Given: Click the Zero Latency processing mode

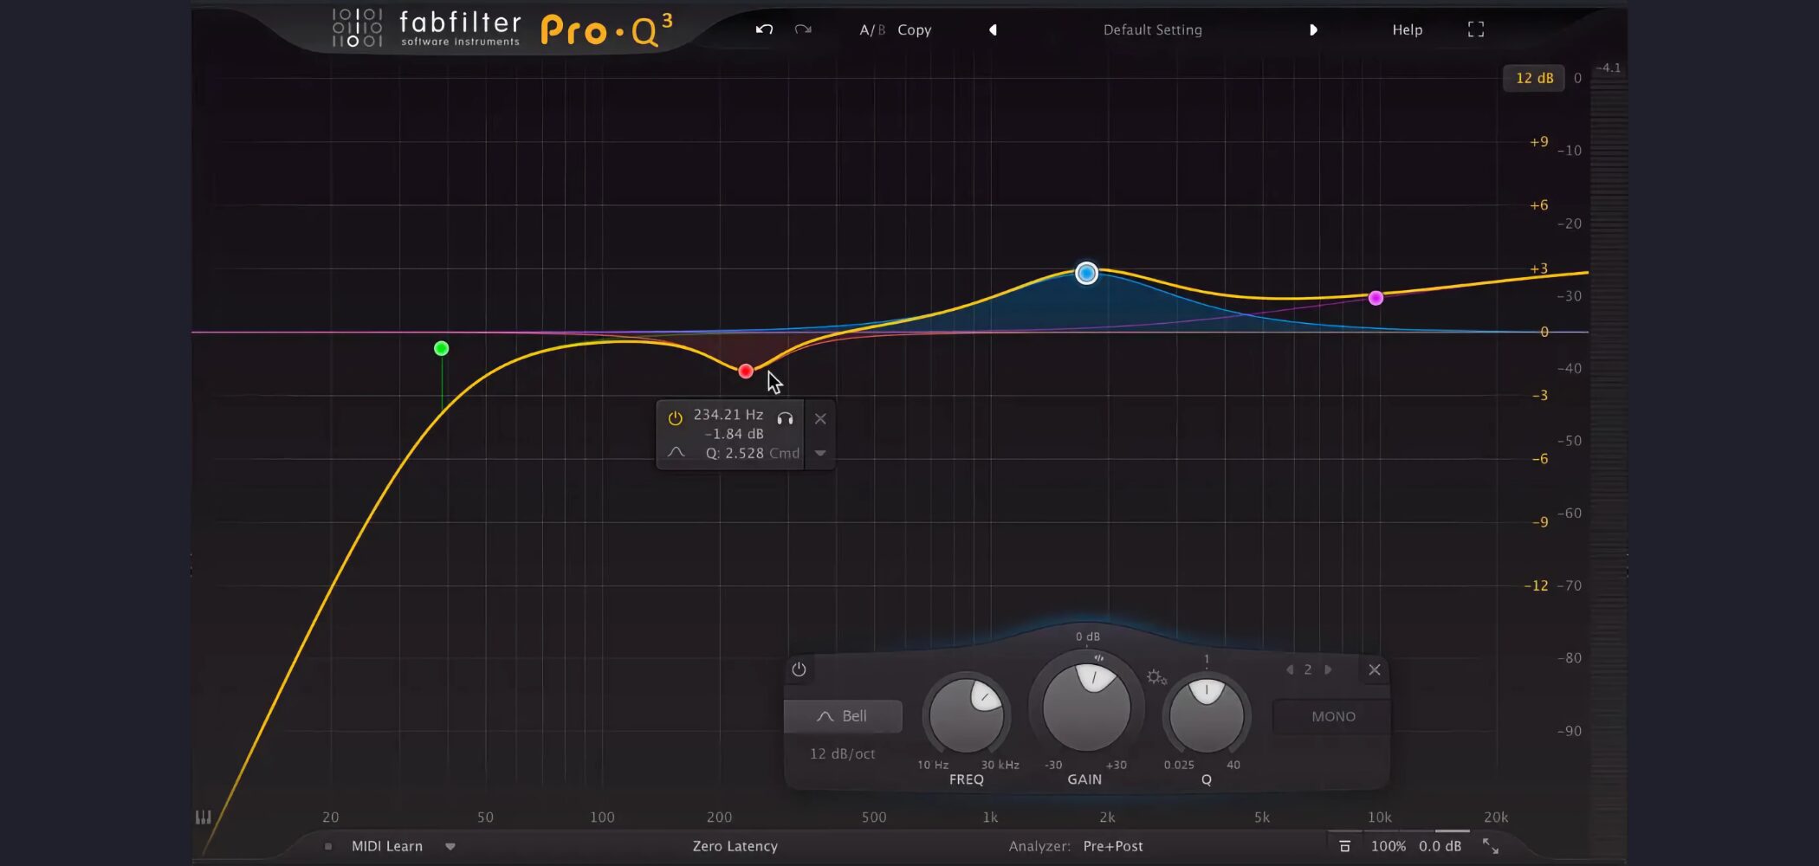Looking at the screenshot, I should coord(735,846).
